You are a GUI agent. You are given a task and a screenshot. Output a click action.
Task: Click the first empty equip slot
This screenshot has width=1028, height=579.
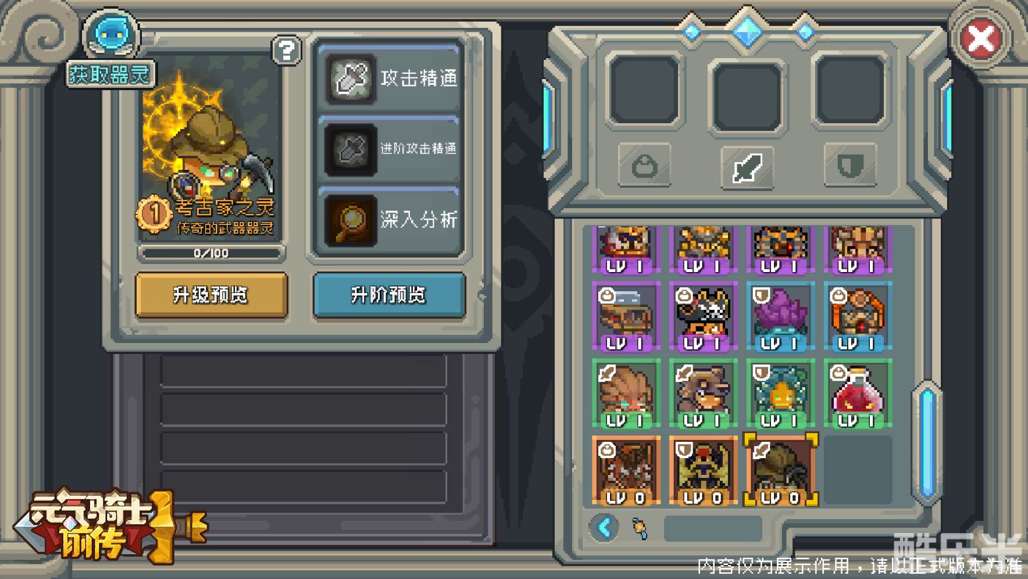coord(644,90)
